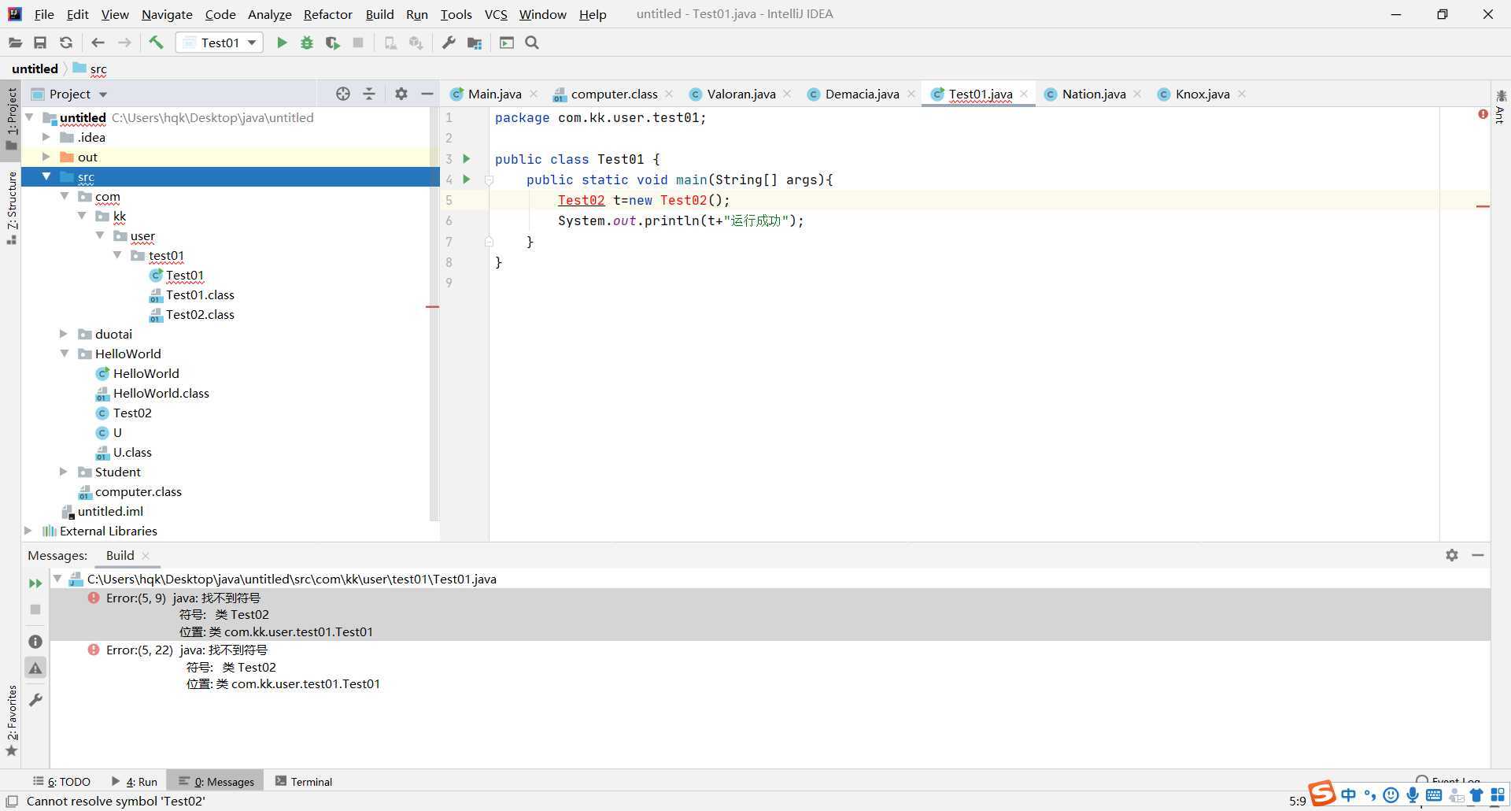Click the wrench icon in Messages sidebar
The image size is (1511, 811).
point(35,699)
